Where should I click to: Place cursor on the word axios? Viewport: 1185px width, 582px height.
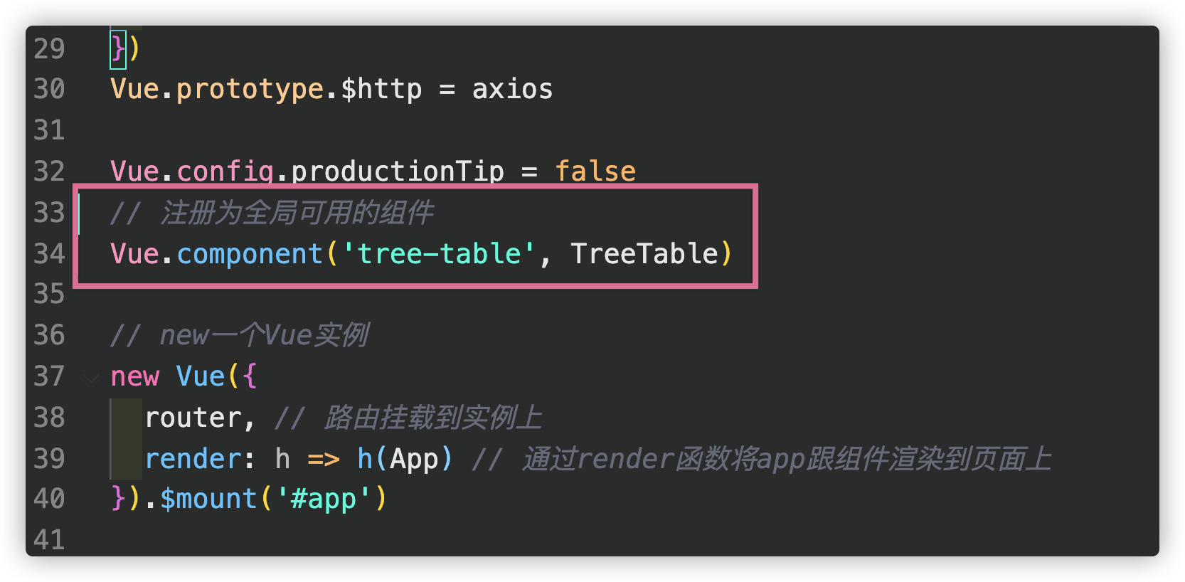coord(513,90)
